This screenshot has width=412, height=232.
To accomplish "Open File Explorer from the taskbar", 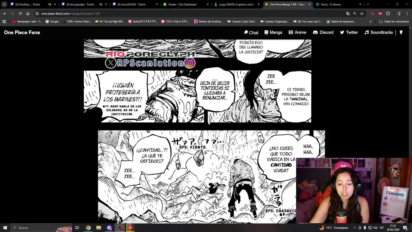I will click(x=98, y=228).
